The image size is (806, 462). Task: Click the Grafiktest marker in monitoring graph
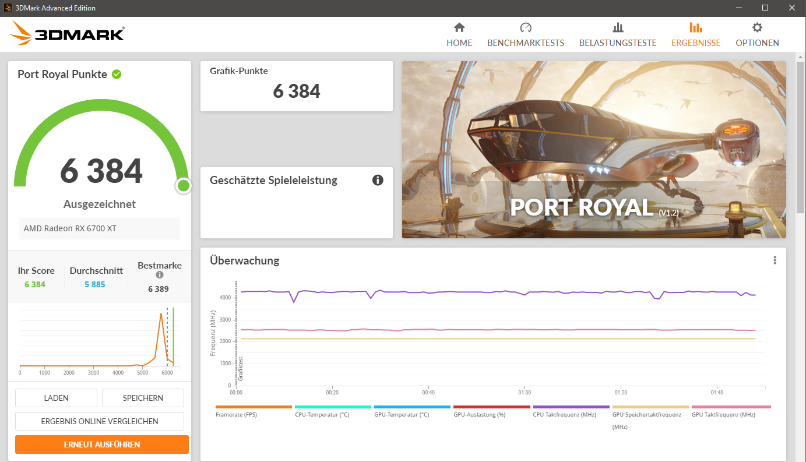click(x=240, y=369)
